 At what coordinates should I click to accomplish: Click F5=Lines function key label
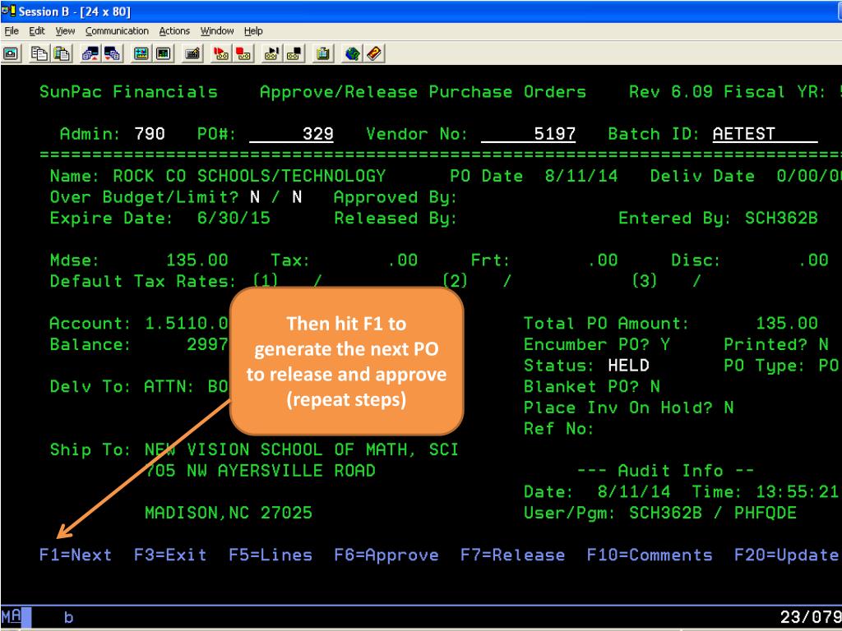point(271,555)
